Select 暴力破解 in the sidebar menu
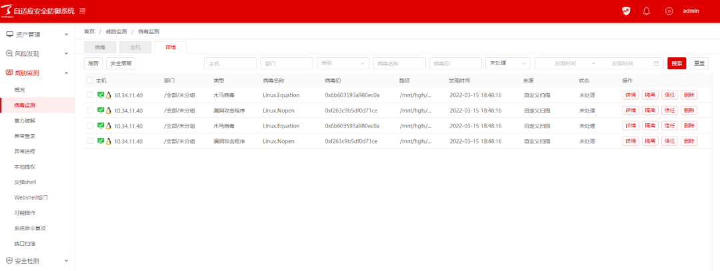The image size is (720, 271). coord(25,121)
